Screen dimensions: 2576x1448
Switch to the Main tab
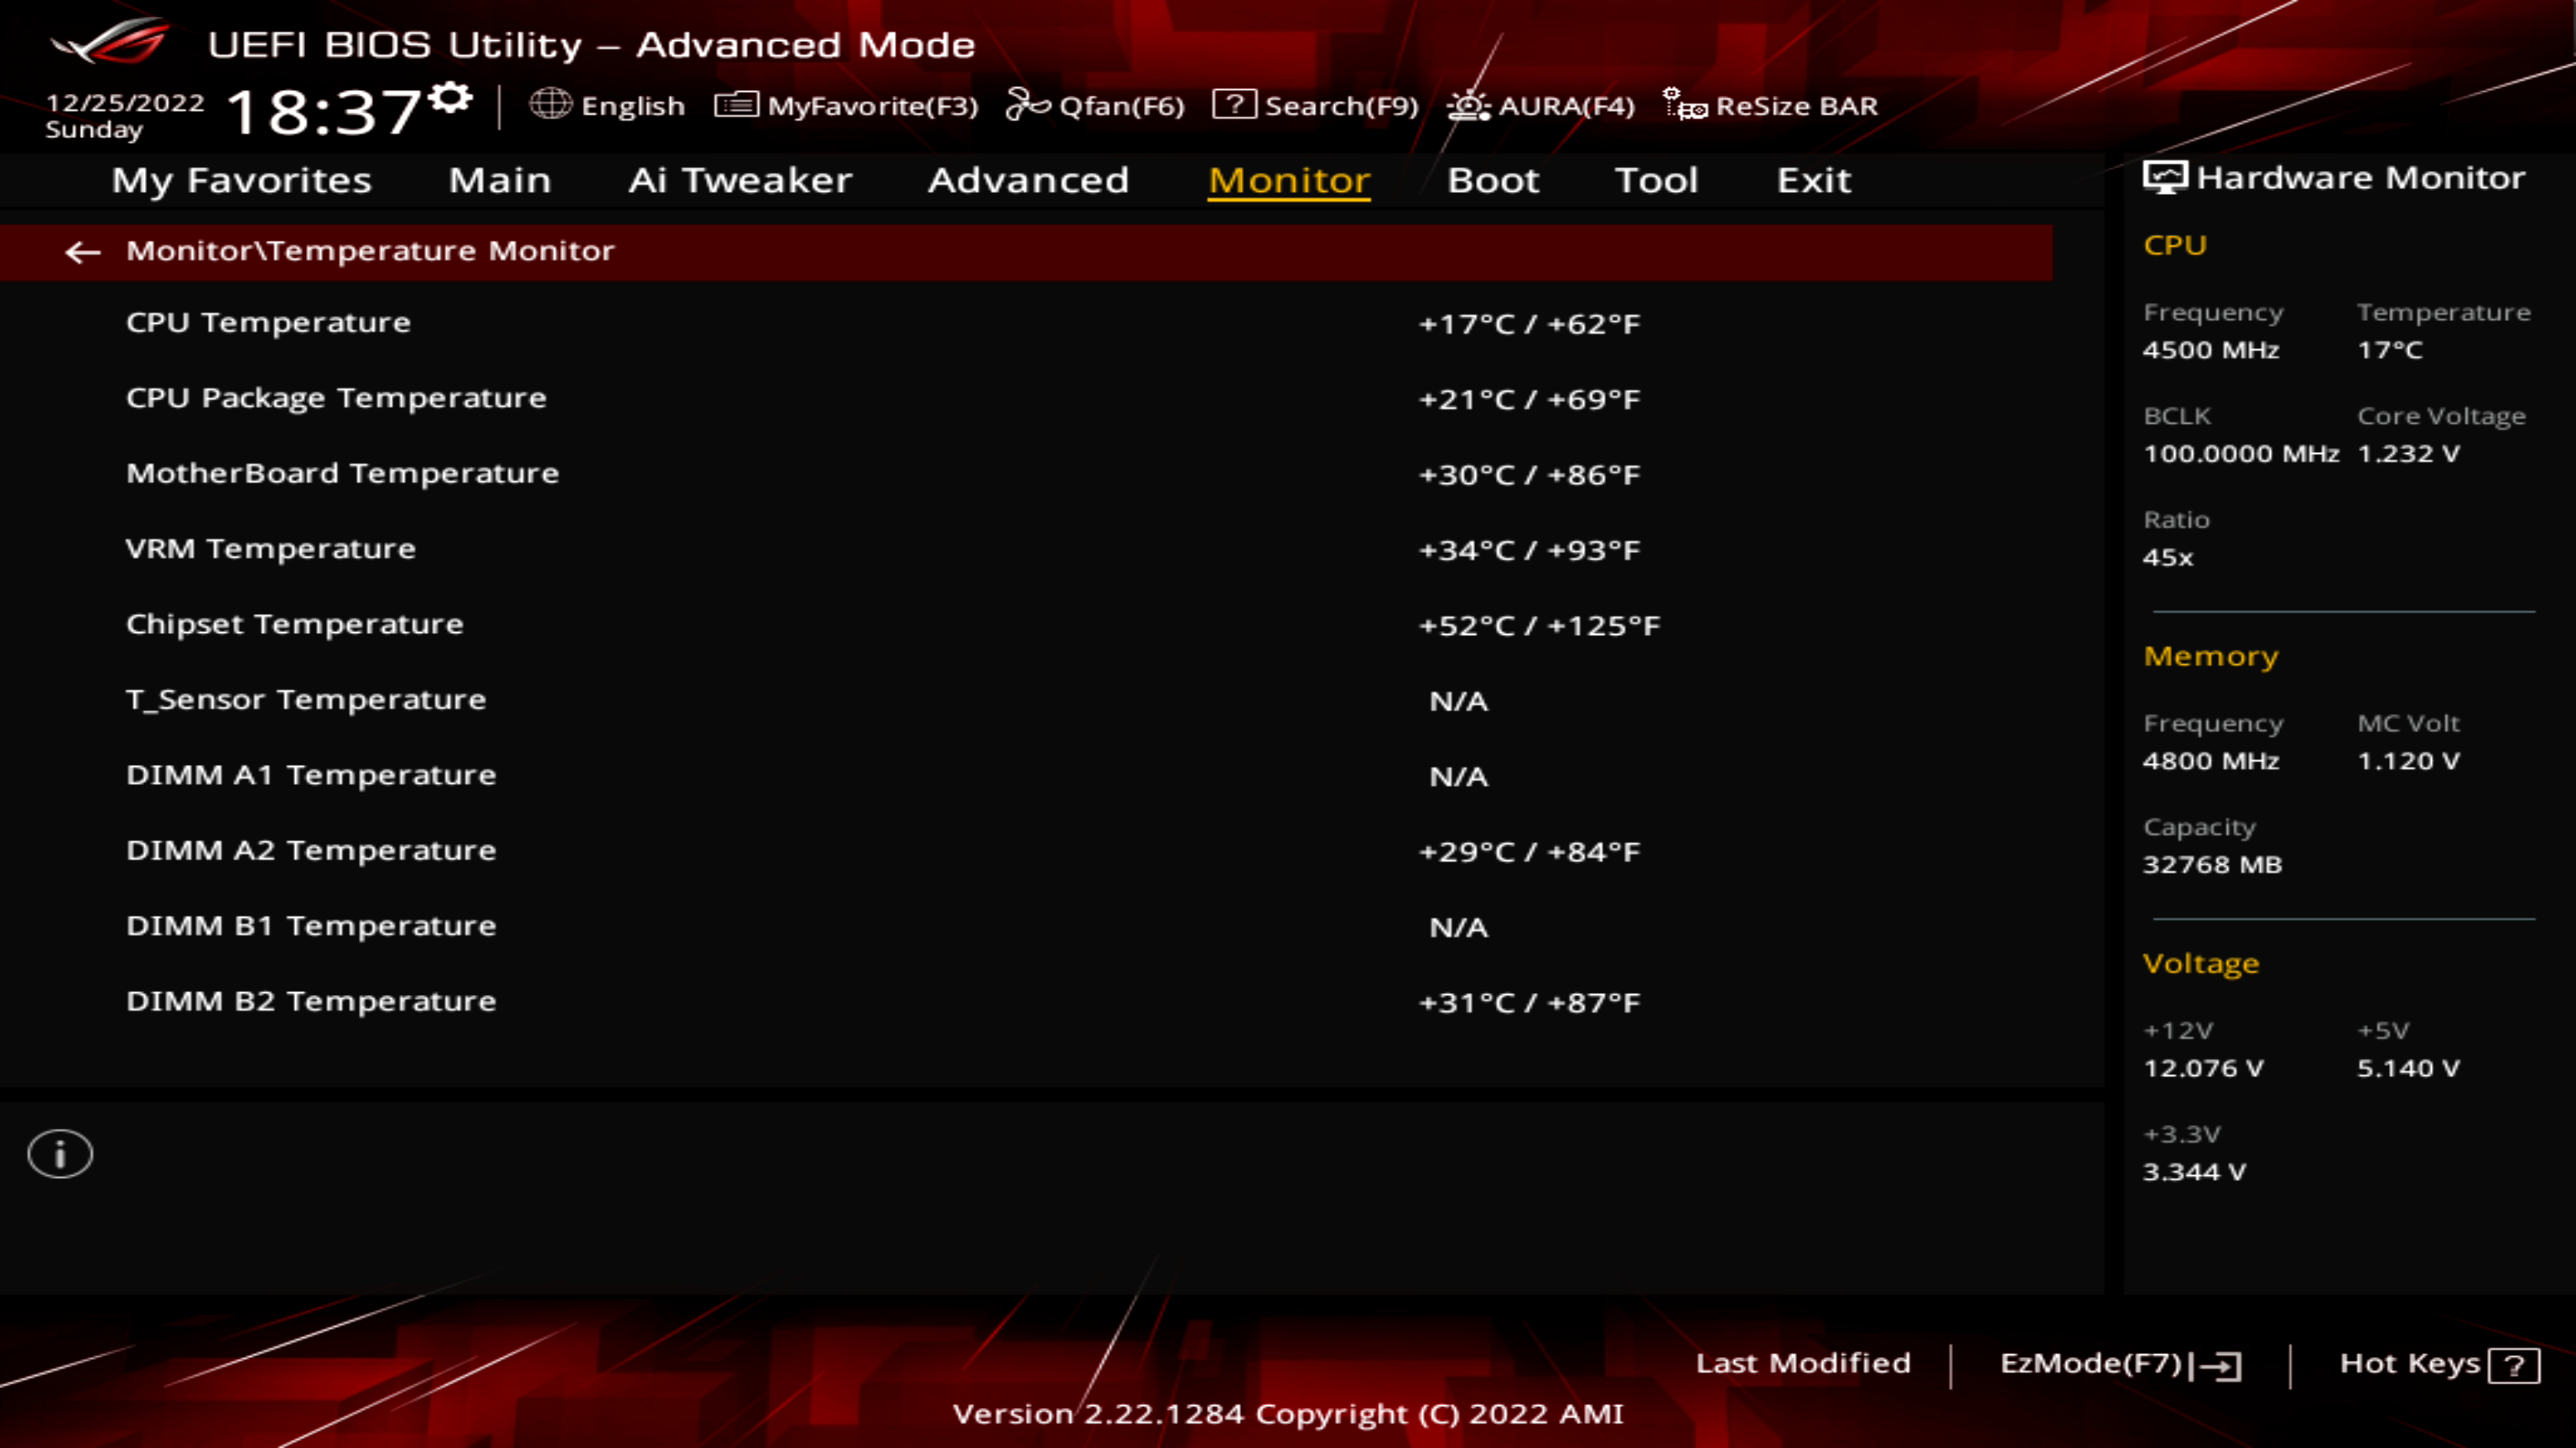point(500,180)
